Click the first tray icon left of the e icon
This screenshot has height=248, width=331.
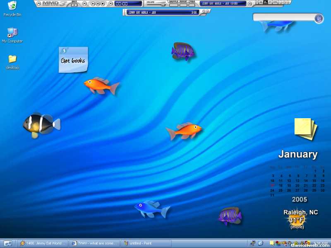click(253, 243)
